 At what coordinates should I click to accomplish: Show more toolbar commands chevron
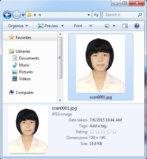91,26
